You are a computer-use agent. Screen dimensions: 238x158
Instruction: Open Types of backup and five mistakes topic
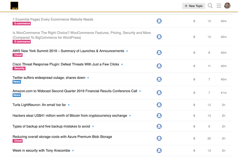[x=51, y=127]
